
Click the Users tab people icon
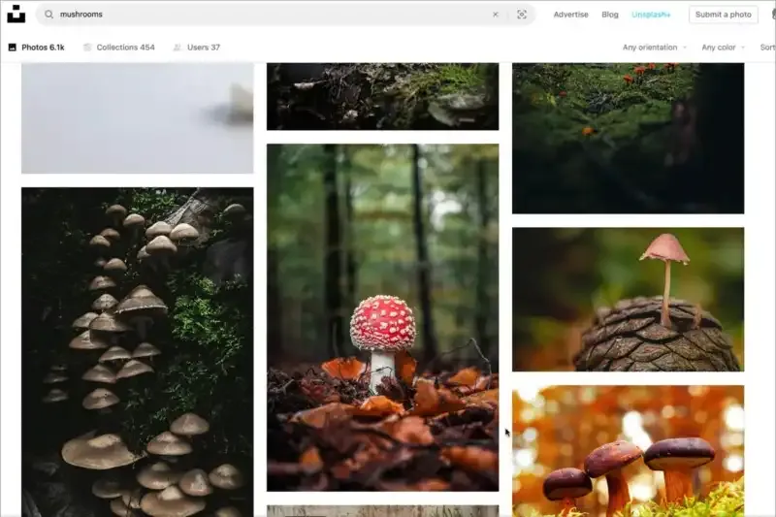(178, 47)
